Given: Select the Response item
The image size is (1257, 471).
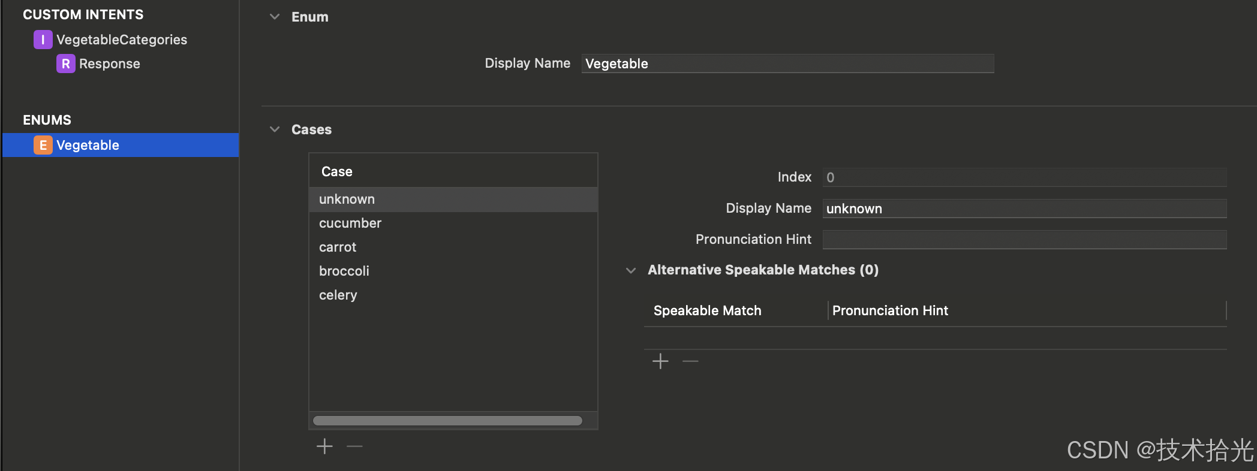Looking at the screenshot, I should 109,64.
